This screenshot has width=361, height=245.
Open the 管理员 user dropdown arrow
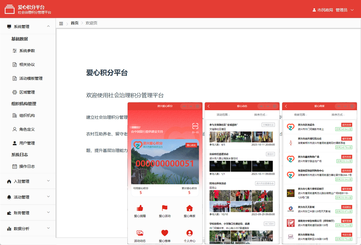[352, 10]
